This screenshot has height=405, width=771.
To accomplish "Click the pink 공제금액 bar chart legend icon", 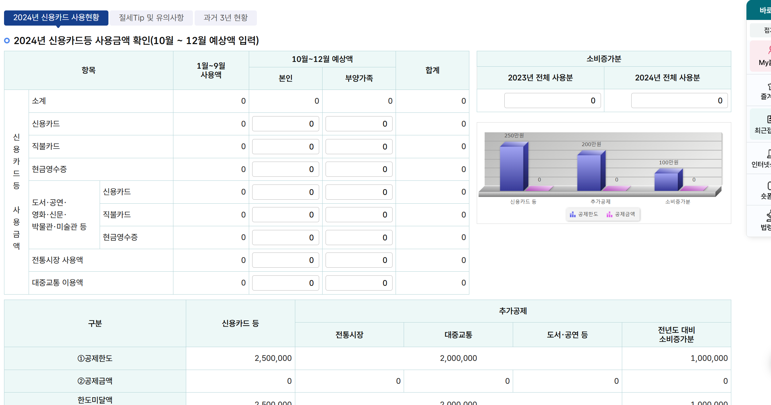I will tap(609, 214).
